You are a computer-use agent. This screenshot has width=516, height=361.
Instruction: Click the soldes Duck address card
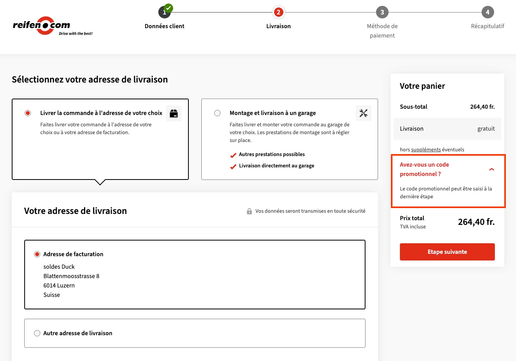(x=195, y=274)
